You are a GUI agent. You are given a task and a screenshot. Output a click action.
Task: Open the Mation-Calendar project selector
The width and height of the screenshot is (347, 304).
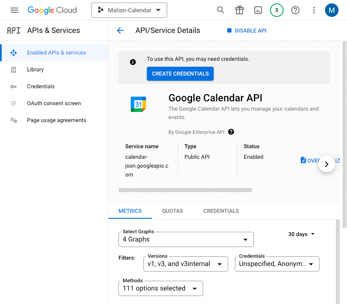129,10
